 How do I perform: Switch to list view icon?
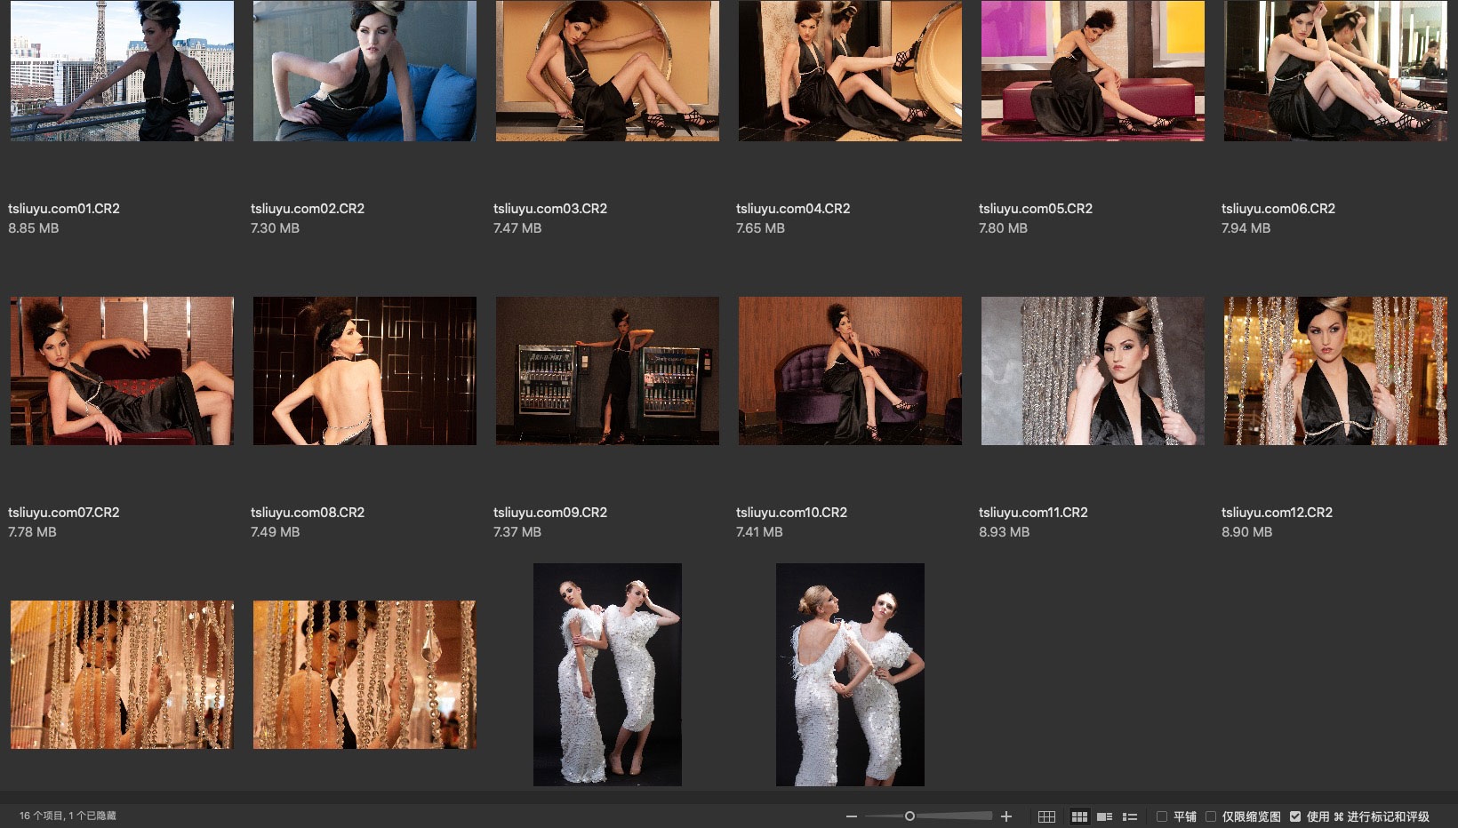tap(1130, 816)
